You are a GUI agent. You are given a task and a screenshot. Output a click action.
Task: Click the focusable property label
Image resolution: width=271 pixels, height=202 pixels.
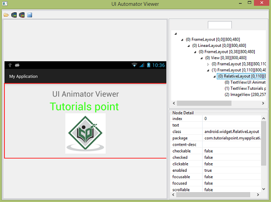pyautogui.click(x=181, y=177)
